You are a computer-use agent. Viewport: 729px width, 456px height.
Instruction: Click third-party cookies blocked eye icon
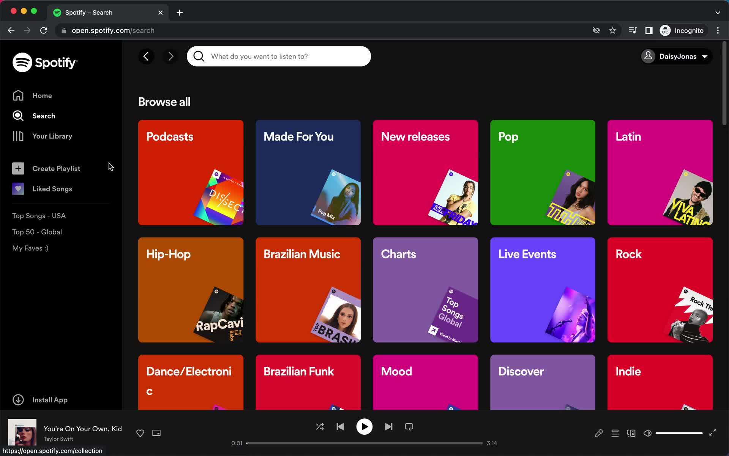(x=596, y=30)
